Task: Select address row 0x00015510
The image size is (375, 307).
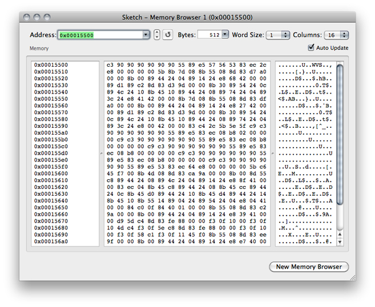Action: pyautogui.click(x=51, y=72)
